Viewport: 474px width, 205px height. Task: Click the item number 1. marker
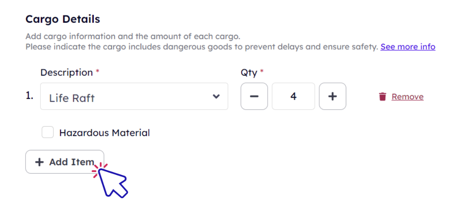coord(29,97)
